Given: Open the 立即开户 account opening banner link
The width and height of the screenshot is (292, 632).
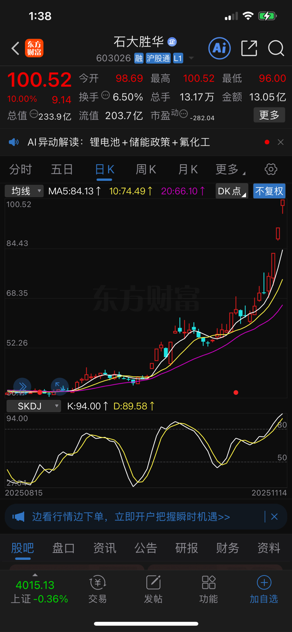Looking at the screenshot, I should pos(131,517).
